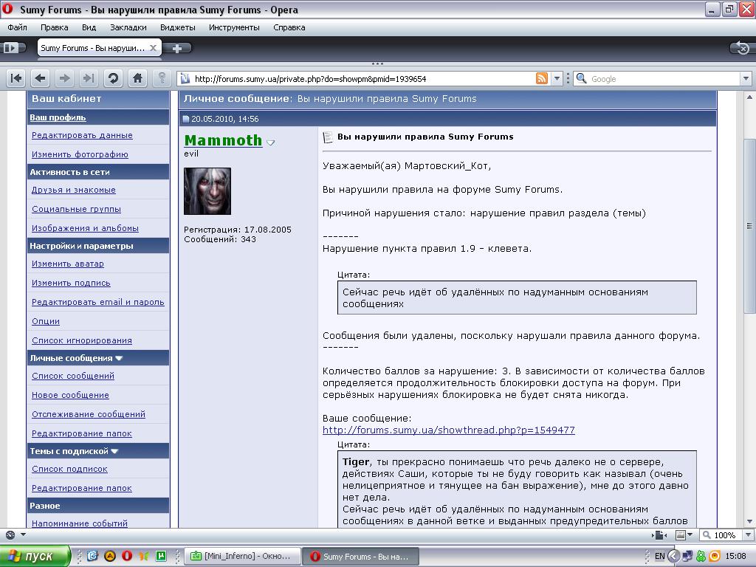
Task: Open the closed tabs trash icon
Action: pos(741,48)
